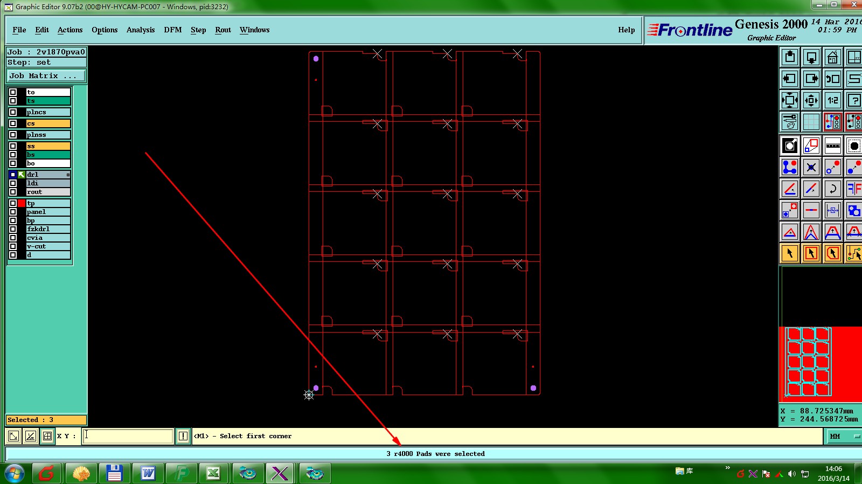
Task: Open the Analysis menu
Action: (x=141, y=30)
